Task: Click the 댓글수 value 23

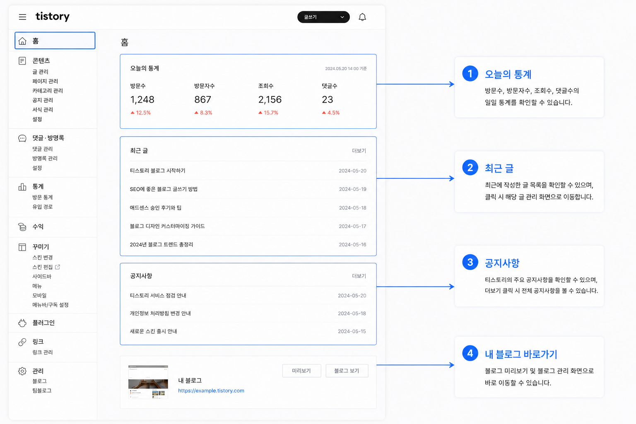Action: click(328, 100)
